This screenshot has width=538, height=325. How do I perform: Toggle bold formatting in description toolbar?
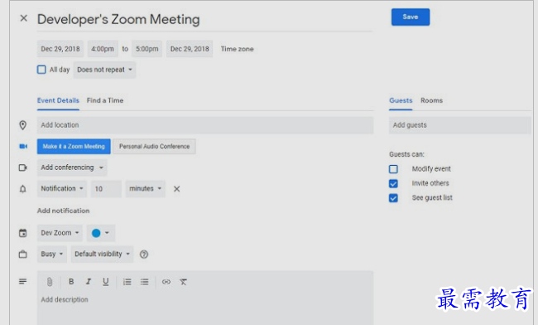click(x=71, y=282)
